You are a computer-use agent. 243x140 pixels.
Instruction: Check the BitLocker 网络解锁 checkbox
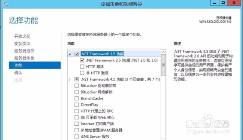pos(76,92)
